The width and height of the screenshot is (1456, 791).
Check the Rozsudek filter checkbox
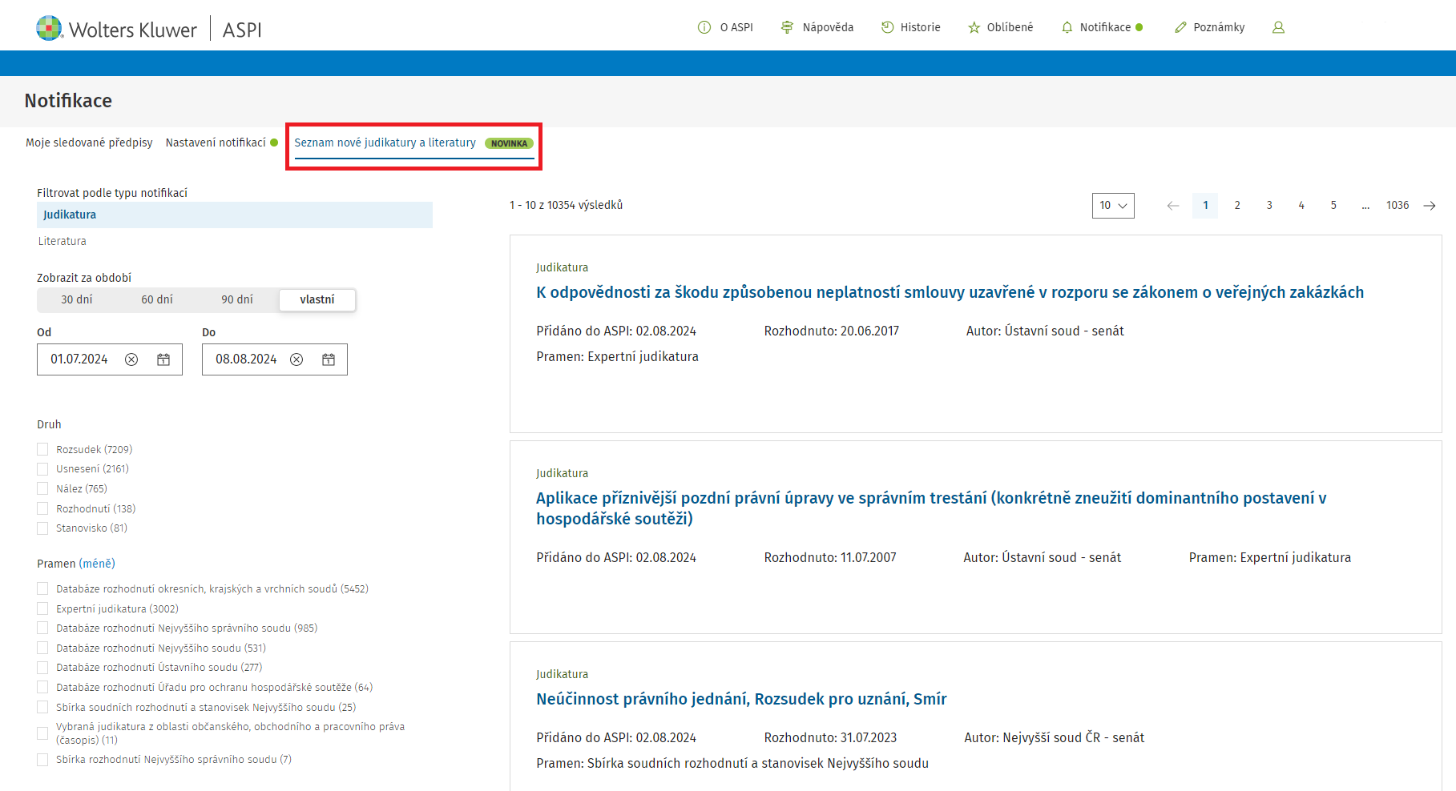tap(42, 449)
